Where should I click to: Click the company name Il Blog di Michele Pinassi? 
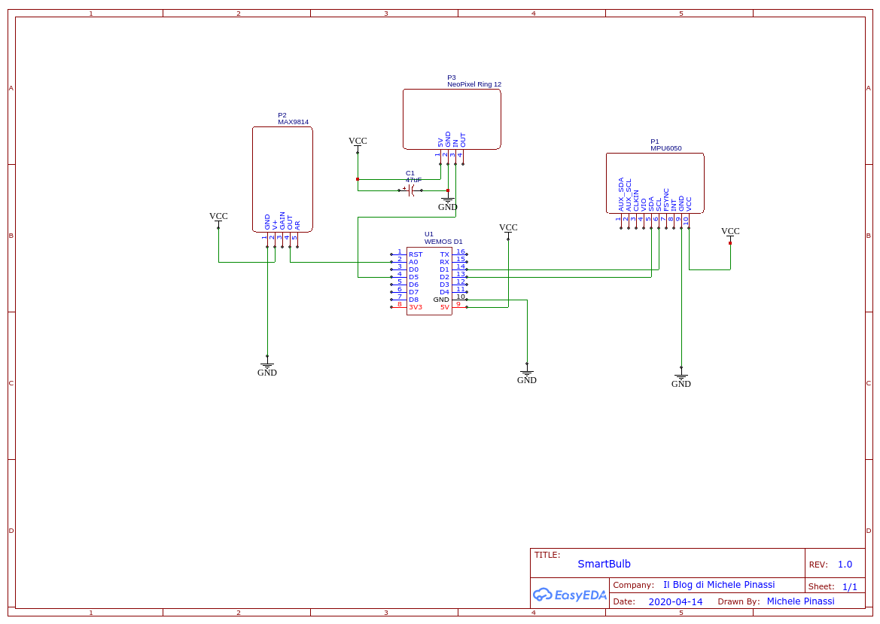click(719, 585)
